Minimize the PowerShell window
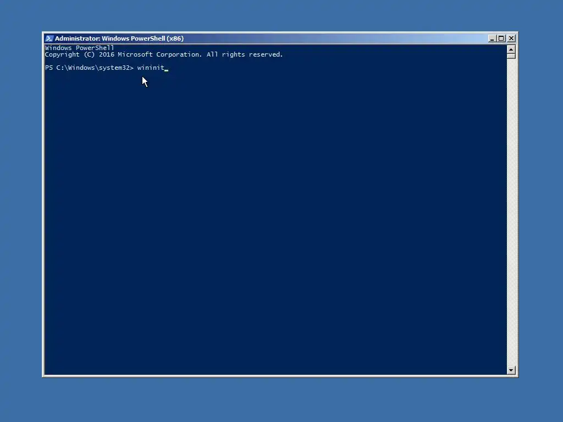 (x=492, y=38)
